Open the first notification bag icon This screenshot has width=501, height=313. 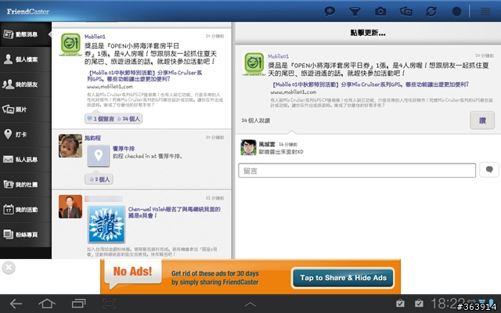point(400,303)
